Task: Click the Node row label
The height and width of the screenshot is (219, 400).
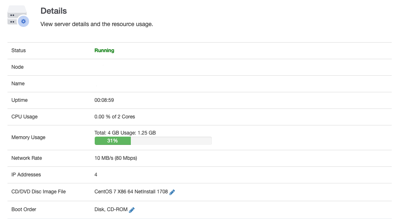Action: [x=17, y=67]
